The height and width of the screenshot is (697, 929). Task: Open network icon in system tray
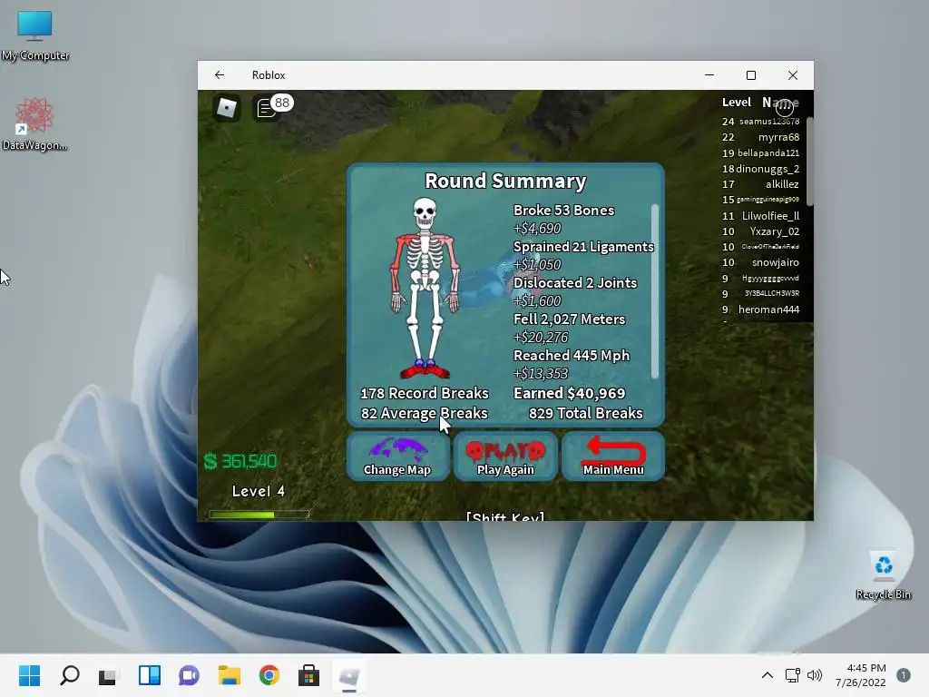point(792,675)
